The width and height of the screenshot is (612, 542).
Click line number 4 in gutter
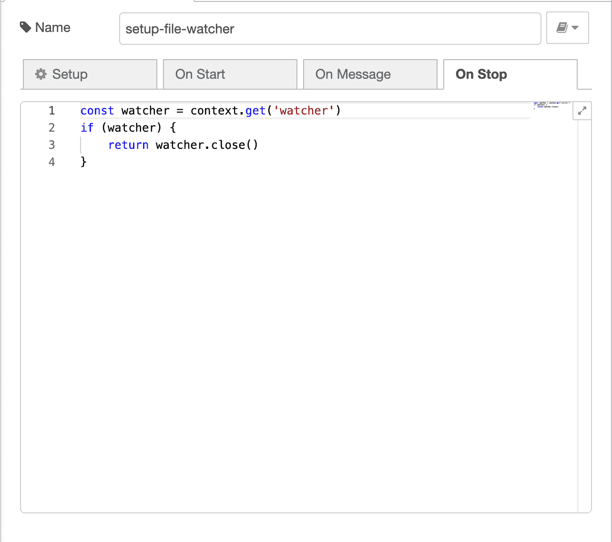point(51,162)
